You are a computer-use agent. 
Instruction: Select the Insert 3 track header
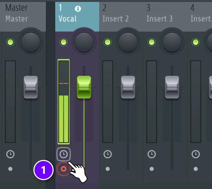coord(165,17)
